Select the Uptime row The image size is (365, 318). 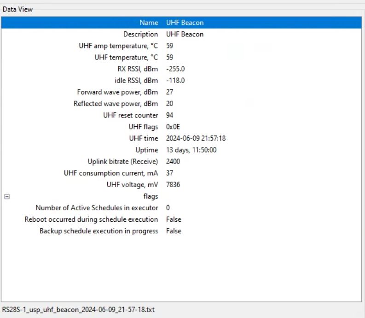click(x=147, y=150)
